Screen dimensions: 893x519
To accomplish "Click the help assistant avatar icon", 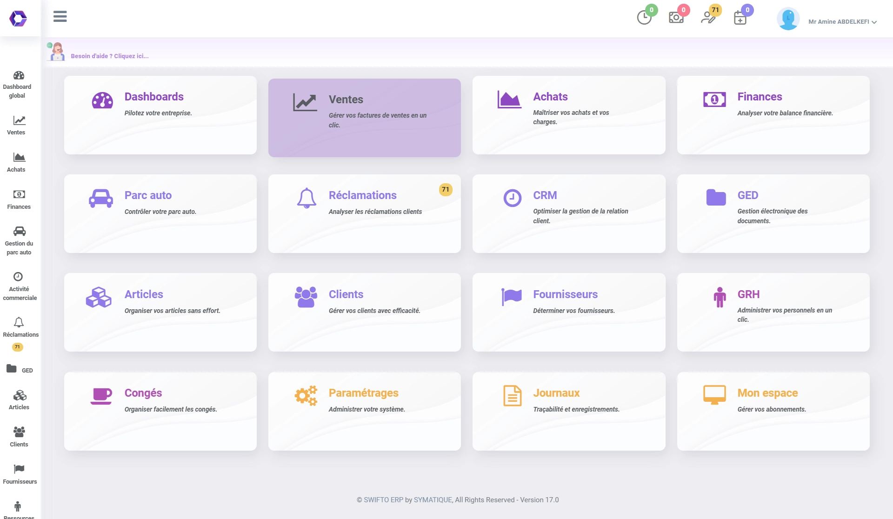I will point(57,51).
